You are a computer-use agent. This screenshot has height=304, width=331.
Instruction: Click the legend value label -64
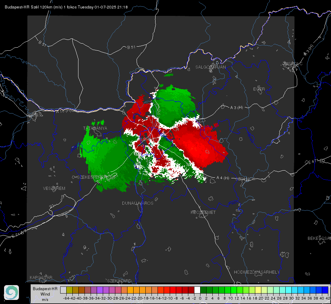click(66, 298)
